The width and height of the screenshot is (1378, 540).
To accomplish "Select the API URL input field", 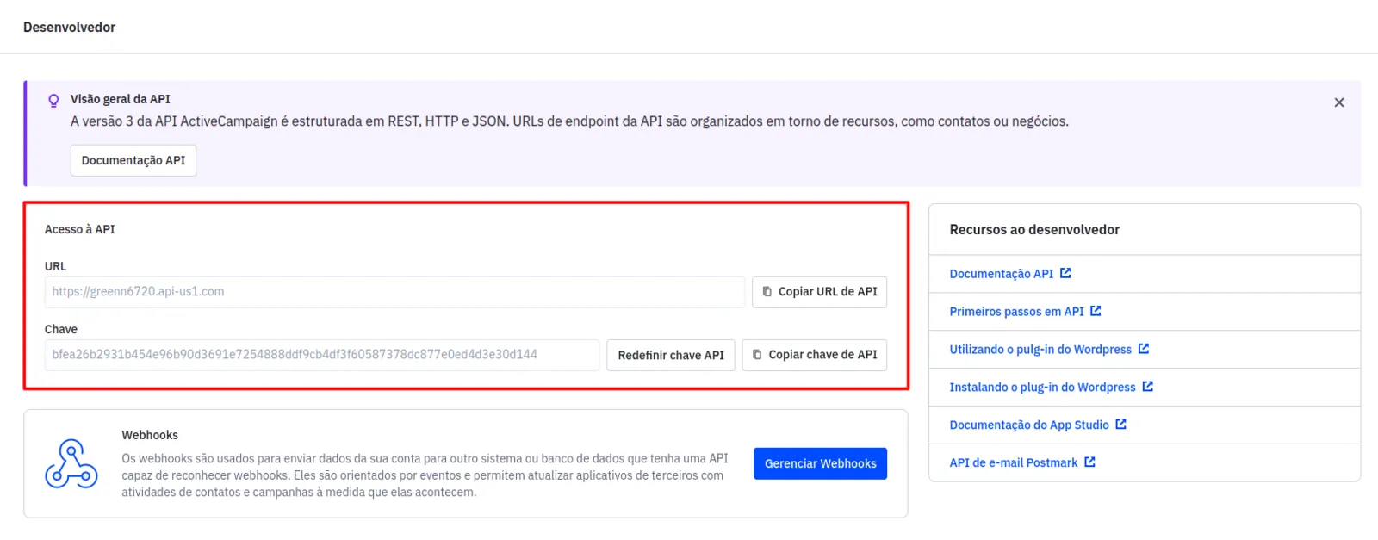I will point(394,292).
